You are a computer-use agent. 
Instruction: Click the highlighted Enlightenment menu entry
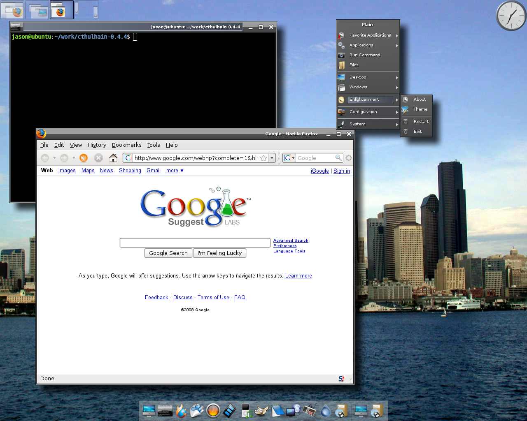[x=368, y=99]
